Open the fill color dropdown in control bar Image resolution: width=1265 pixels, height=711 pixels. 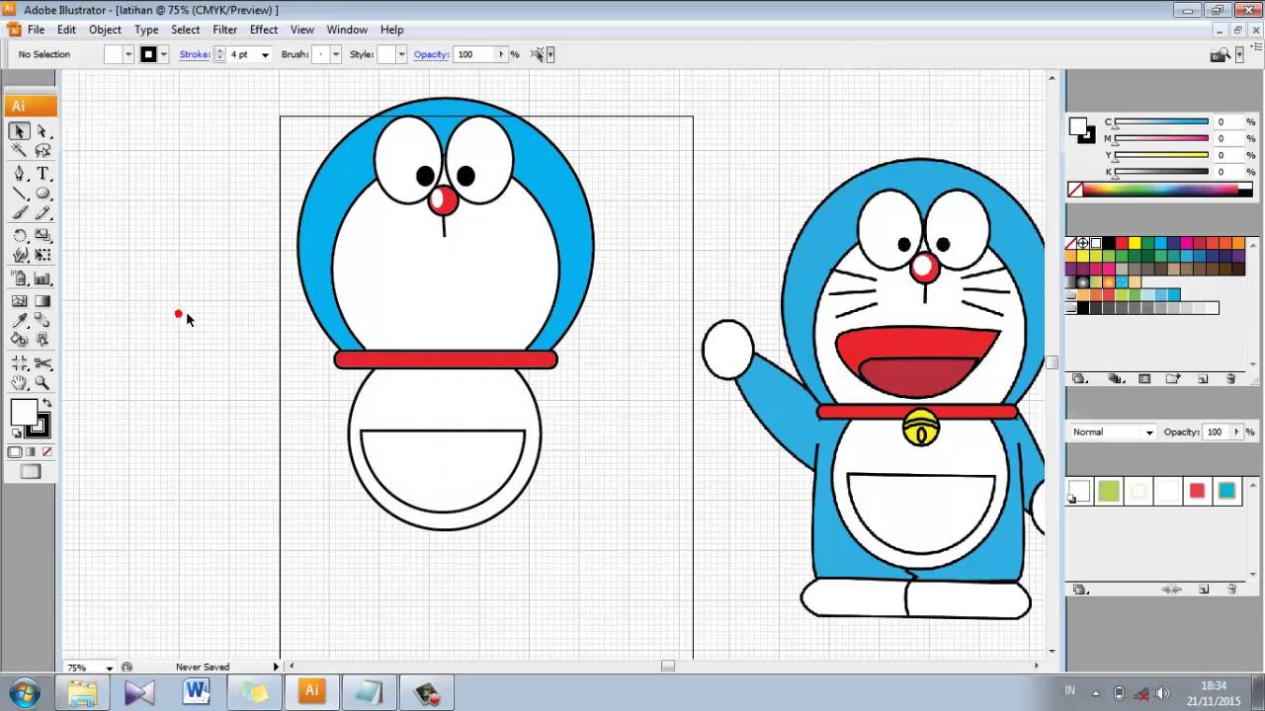point(128,54)
